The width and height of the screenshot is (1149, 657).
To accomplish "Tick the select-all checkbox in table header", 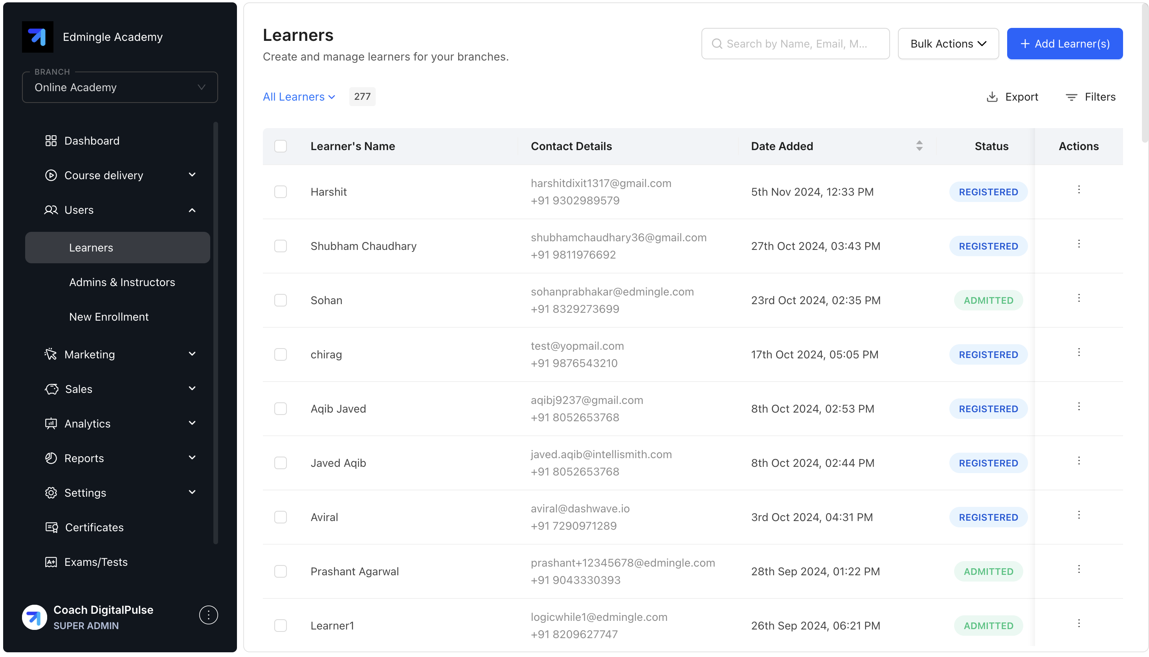I will 281,146.
